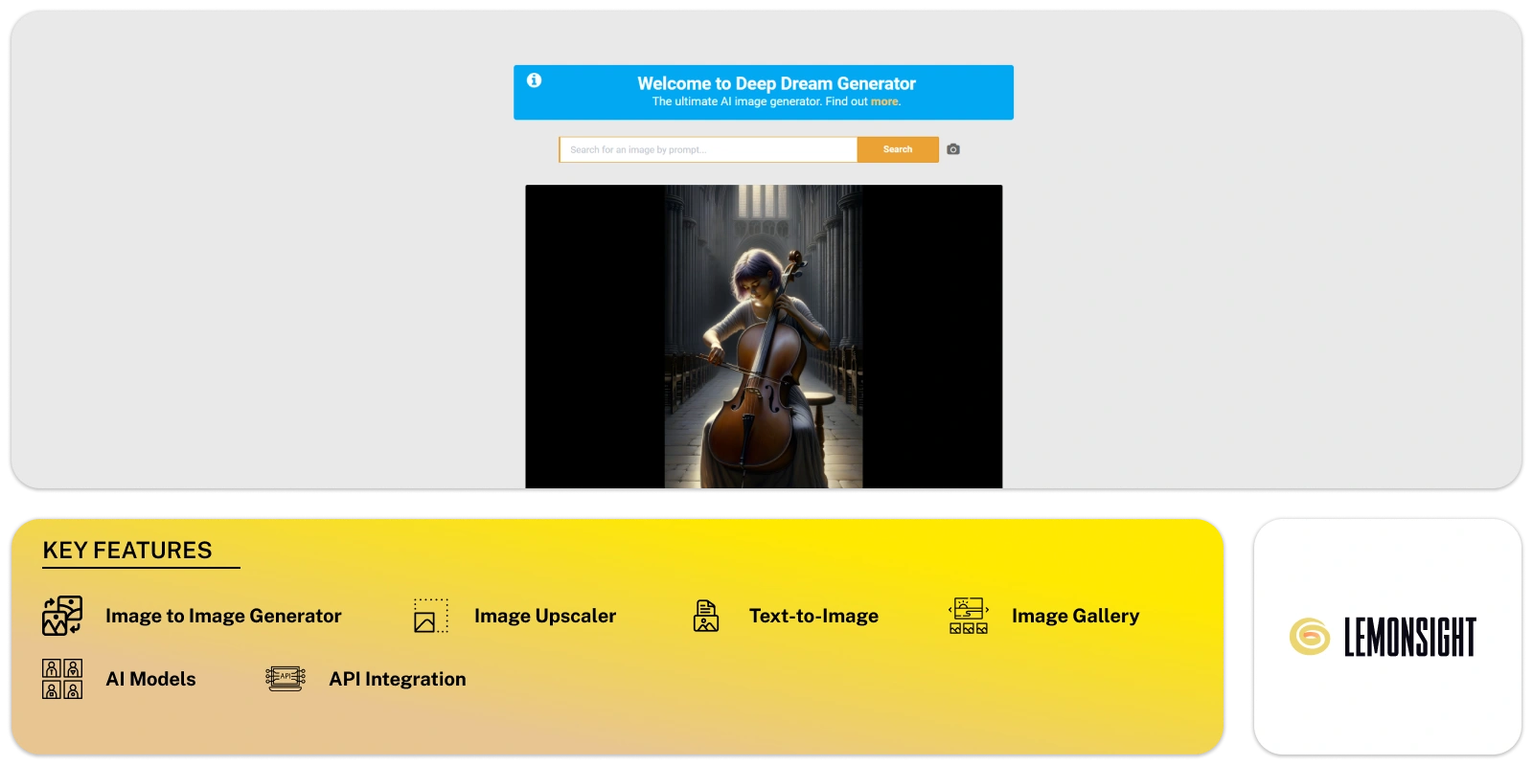Click the "Image to Image Generator" label
Viewport: 1533px width, 766px height.
coord(223,616)
